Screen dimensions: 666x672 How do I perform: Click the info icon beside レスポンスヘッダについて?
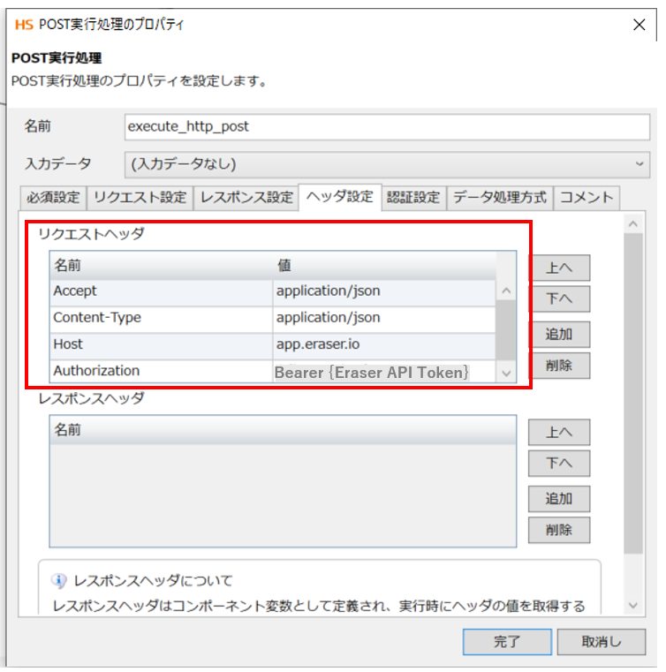coord(58,581)
